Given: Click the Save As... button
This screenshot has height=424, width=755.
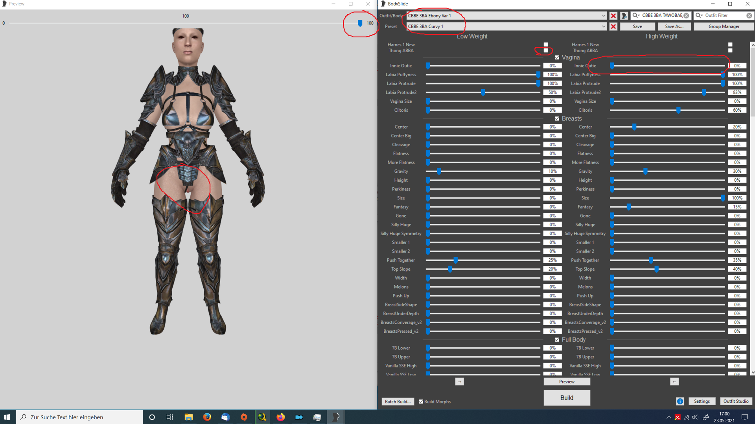Looking at the screenshot, I should pos(674,26).
